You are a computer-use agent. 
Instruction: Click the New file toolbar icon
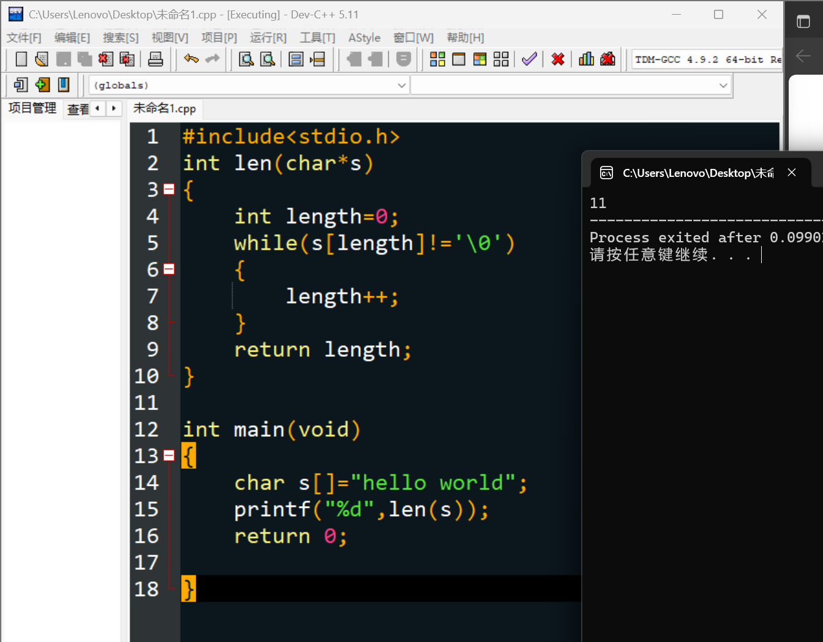coord(21,59)
